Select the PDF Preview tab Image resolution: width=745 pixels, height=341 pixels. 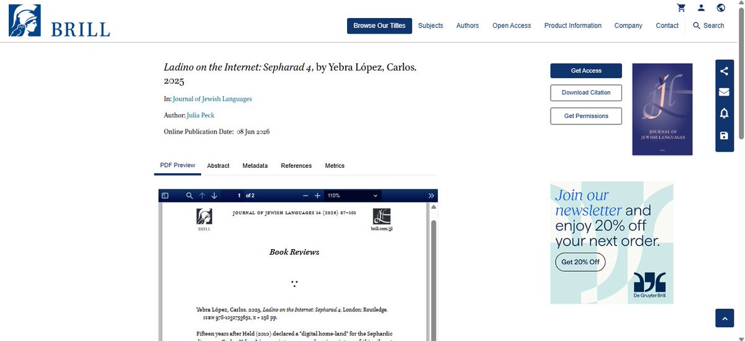point(178,165)
